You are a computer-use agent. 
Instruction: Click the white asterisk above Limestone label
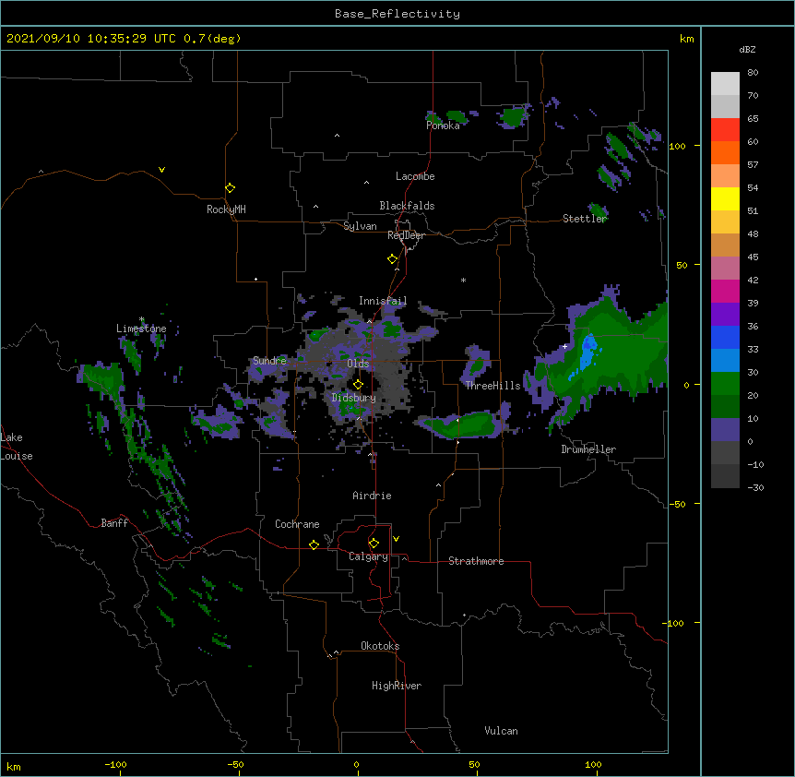pyautogui.click(x=141, y=319)
